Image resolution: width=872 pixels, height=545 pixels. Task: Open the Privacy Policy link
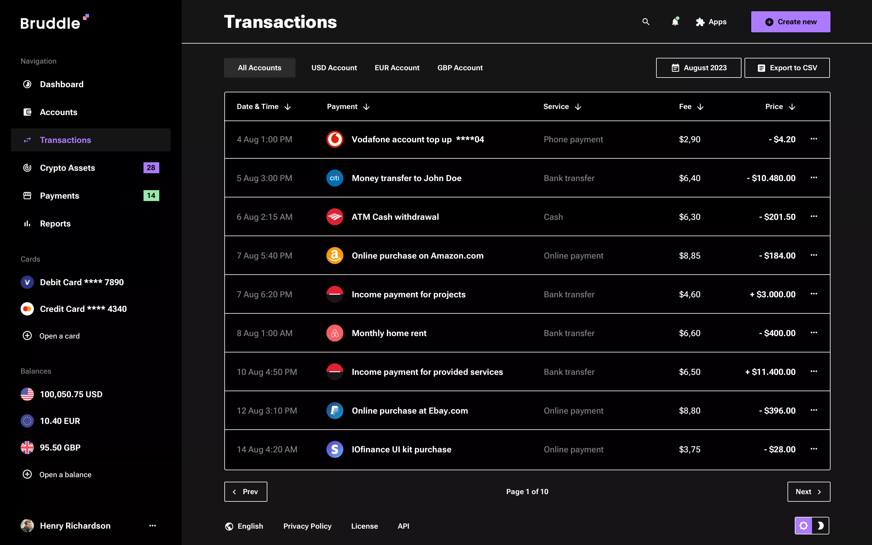point(307,526)
